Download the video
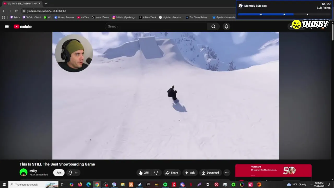The height and width of the screenshot is (188, 334). [210, 173]
